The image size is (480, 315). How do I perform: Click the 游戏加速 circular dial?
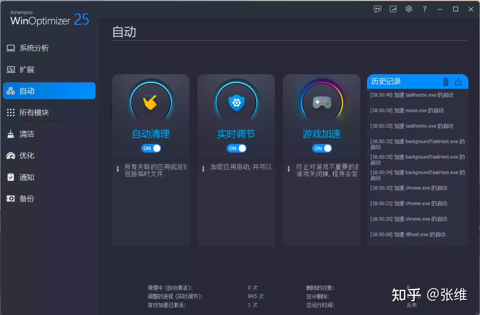tap(322, 102)
